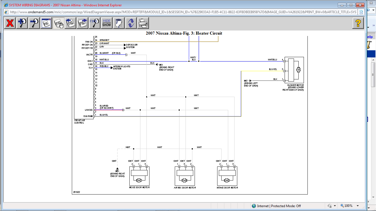Click the INTAKE DOOR MOTOR label
Viewport: 376px width, 211px height.
pyautogui.click(x=227, y=188)
